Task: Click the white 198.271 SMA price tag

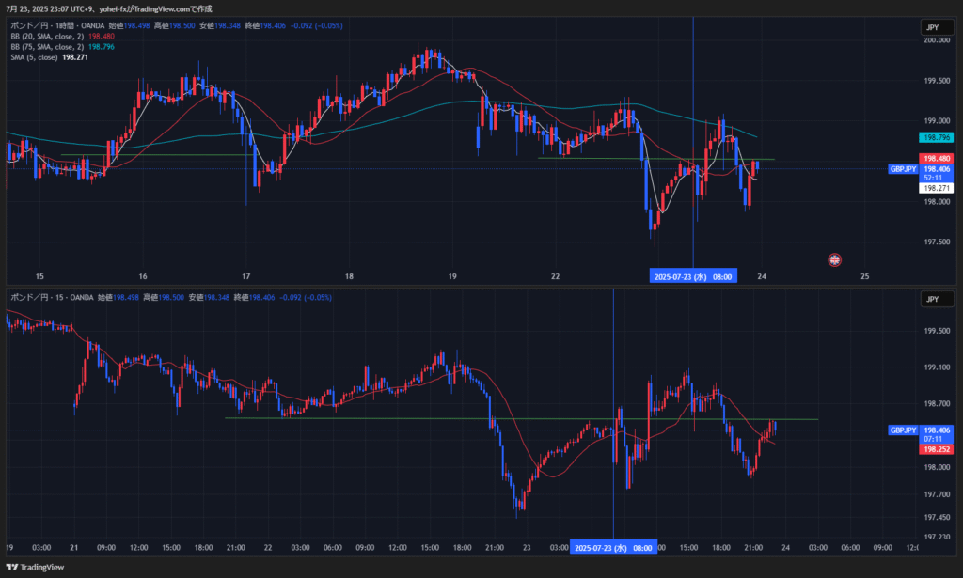Action: [938, 188]
